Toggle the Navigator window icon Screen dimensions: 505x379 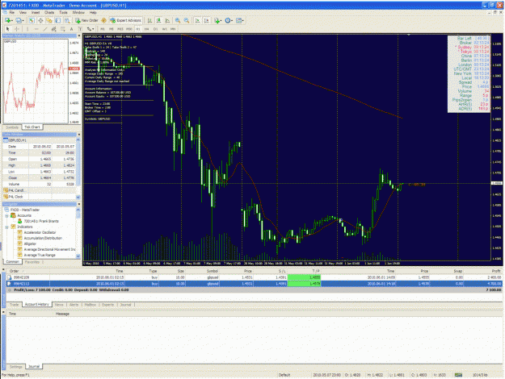click(x=49, y=20)
